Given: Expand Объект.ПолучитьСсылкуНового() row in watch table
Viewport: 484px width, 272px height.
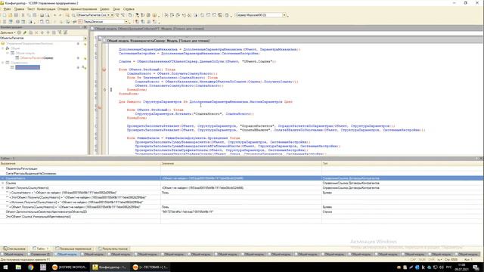Looking at the screenshot, I should coord(3,188).
